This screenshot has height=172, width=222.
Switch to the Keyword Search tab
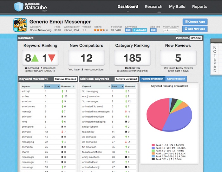click(x=176, y=79)
